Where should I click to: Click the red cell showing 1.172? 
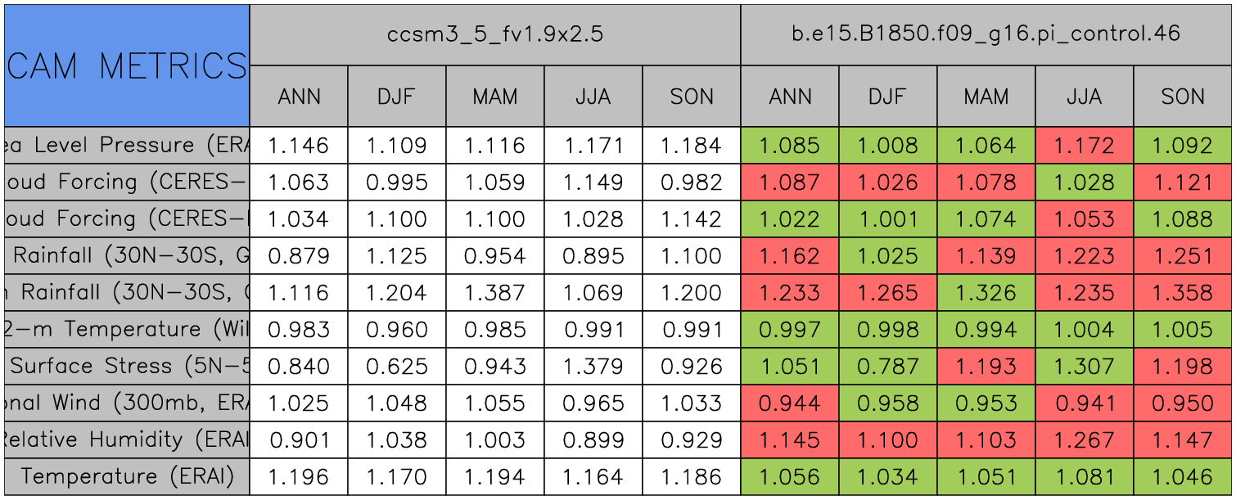coord(1084,146)
